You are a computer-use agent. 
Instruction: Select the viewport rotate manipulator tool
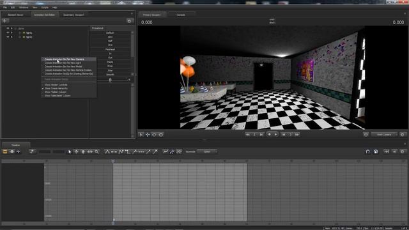click(154, 135)
